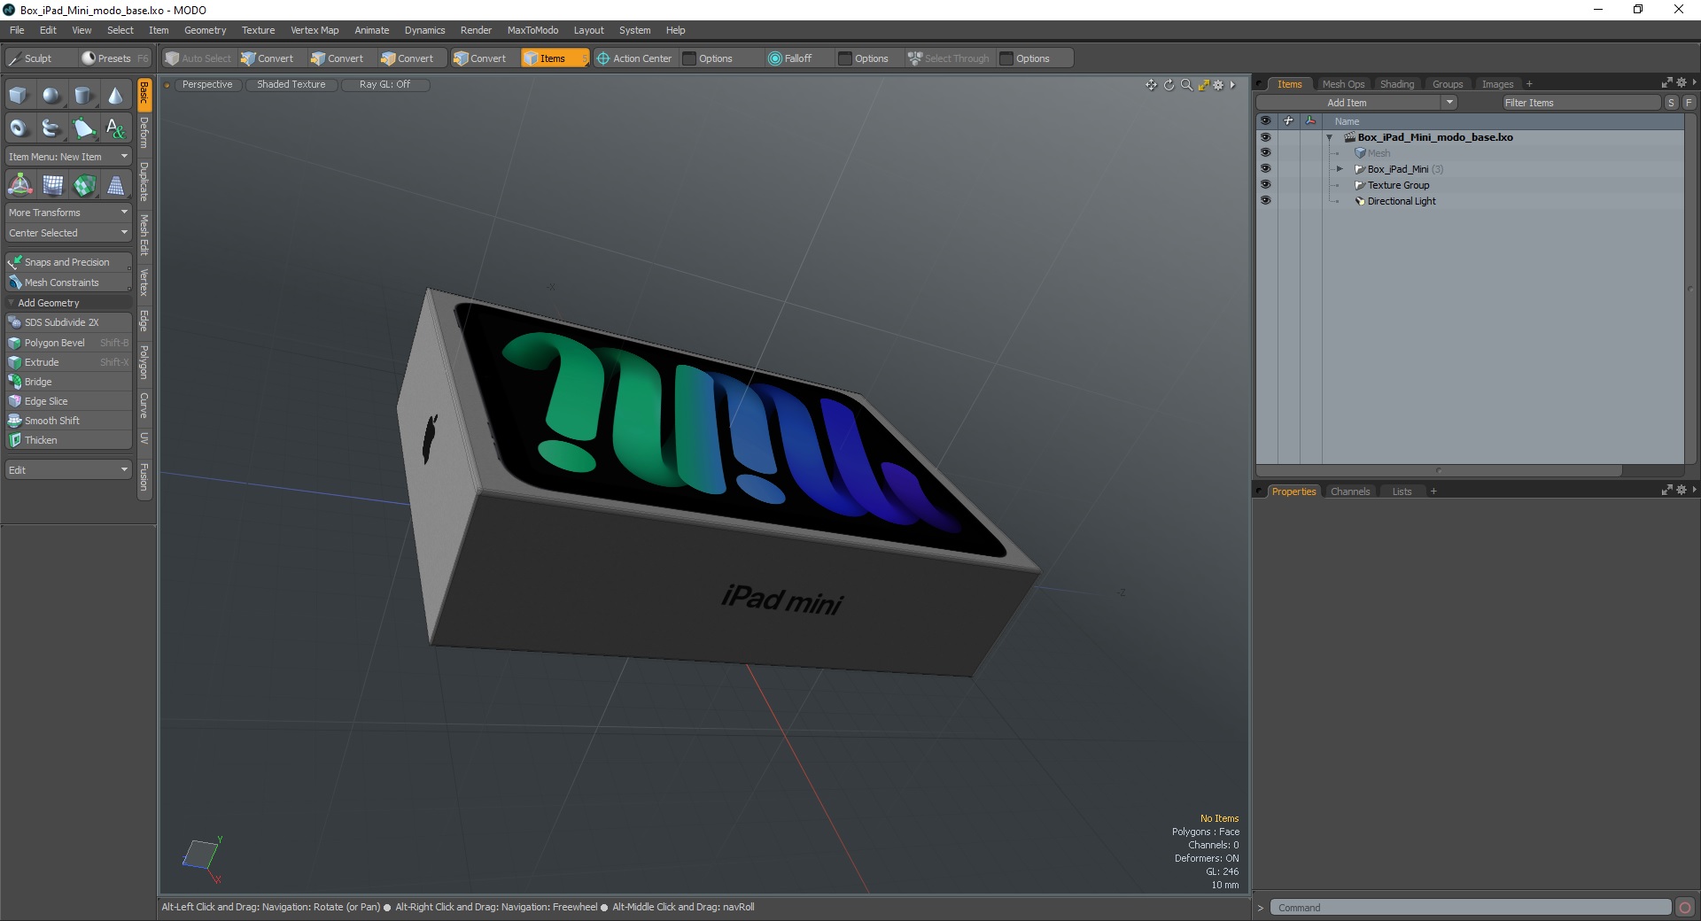The height and width of the screenshot is (921, 1701).
Task: Toggle visibility of Box_iPad_Mini group
Action: 1265,169
